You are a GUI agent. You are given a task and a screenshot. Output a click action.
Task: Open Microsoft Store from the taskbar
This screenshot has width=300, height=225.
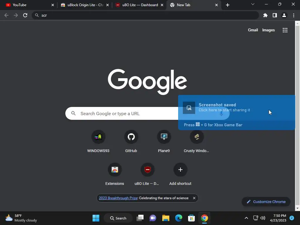click(x=191, y=218)
